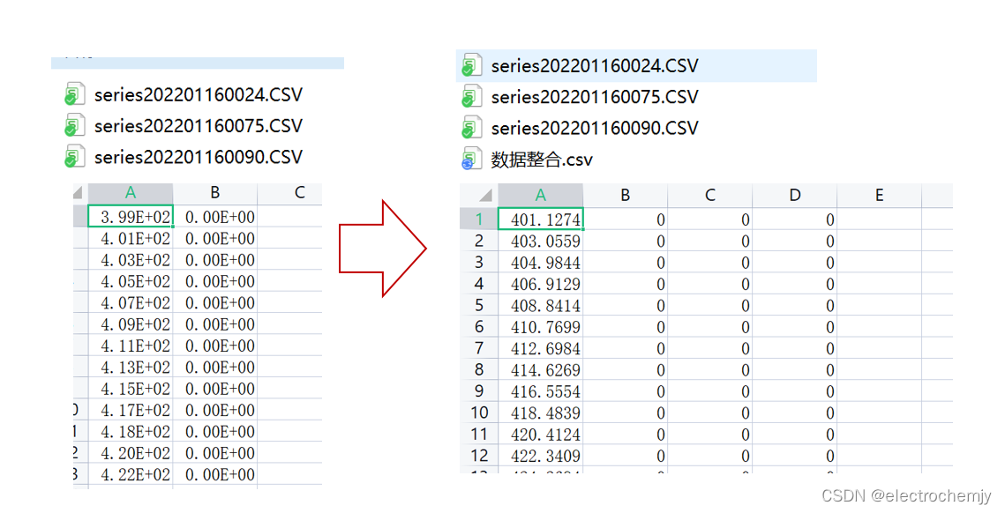Select column C header in right sheet
This screenshot has width=1005, height=513.
(x=709, y=196)
